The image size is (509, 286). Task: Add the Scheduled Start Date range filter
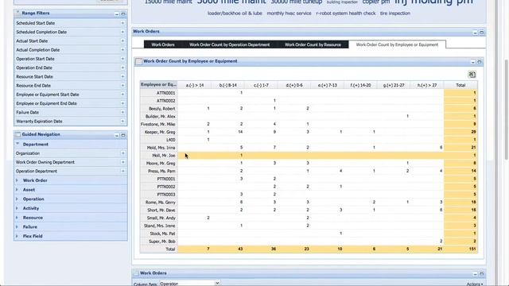point(122,23)
